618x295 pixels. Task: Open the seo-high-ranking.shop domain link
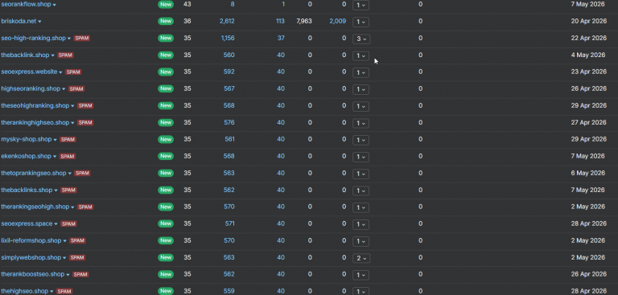pos(34,39)
